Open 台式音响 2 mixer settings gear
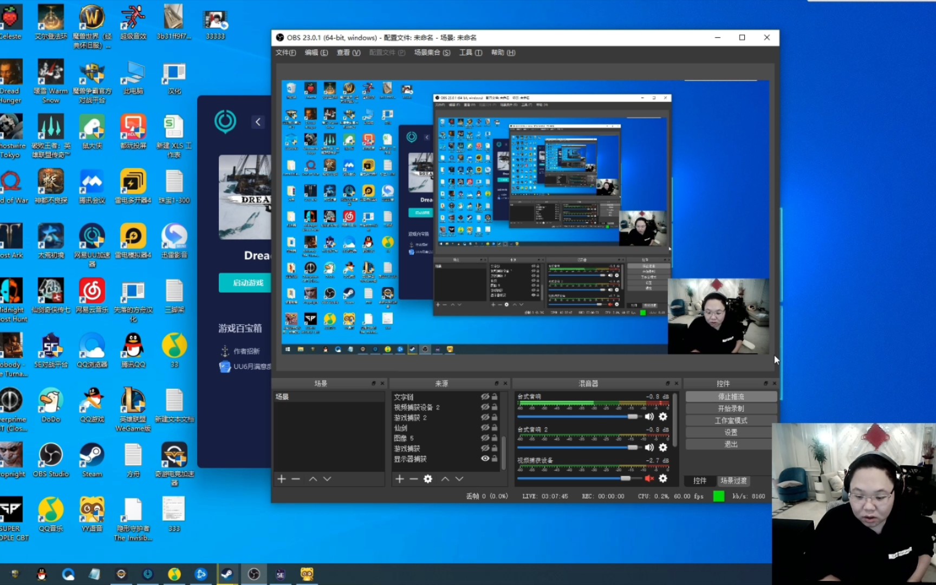Image resolution: width=936 pixels, height=585 pixels. coord(663,447)
